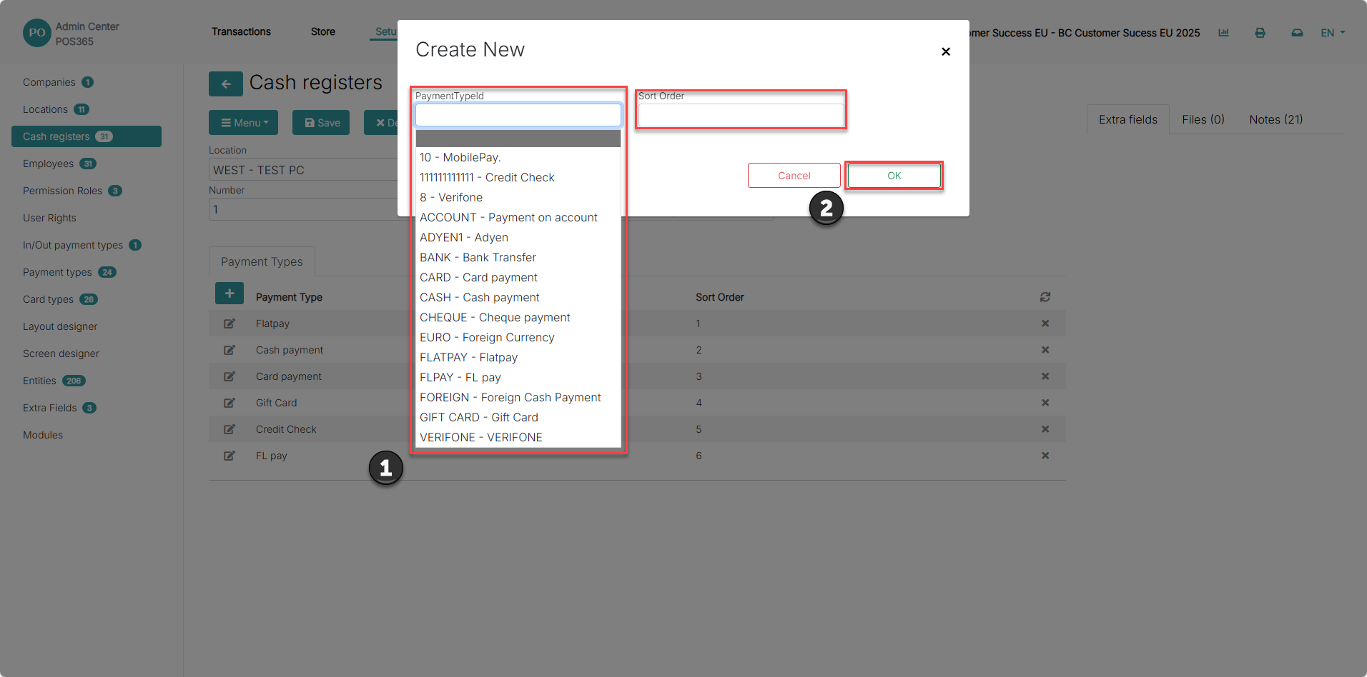Click the back arrow beside Cash registers
This screenshot has height=677, width=1367.
226,84
